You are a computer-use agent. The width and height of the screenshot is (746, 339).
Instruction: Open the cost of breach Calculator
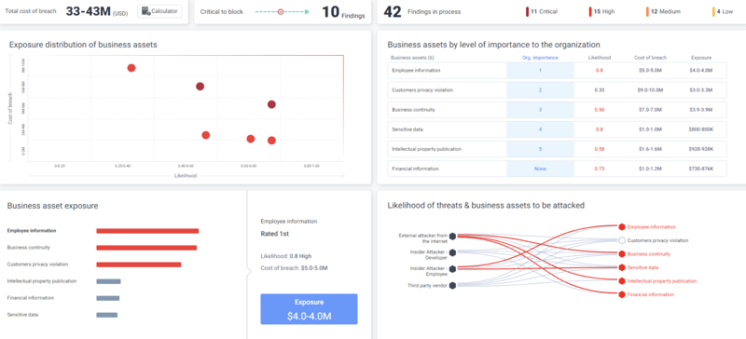pyautogui.click(x=159, y=11)
